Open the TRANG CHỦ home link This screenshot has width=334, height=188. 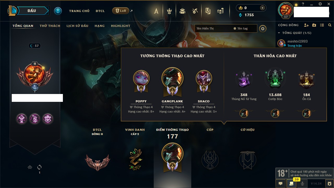[x=79, y=11]
